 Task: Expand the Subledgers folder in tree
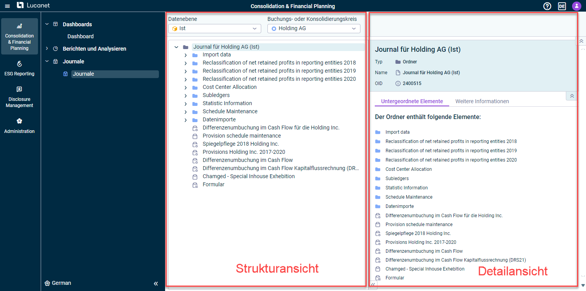click(x=186, y=96)
